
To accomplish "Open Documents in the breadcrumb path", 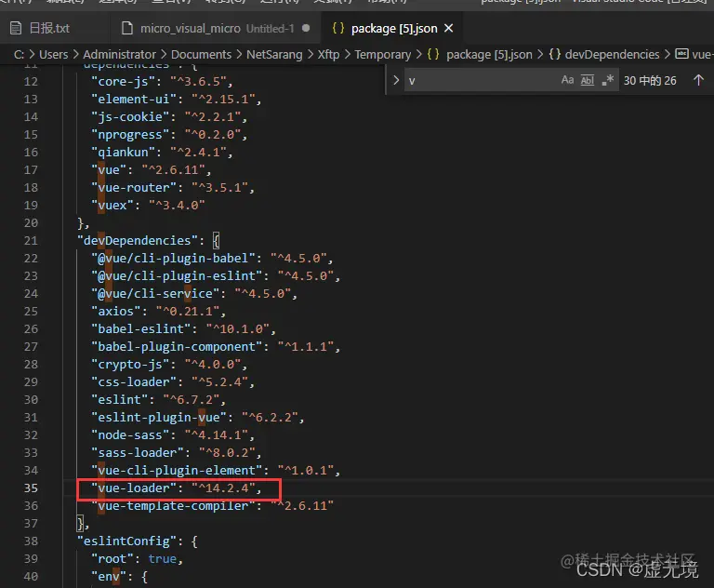I will pos(201,55).
